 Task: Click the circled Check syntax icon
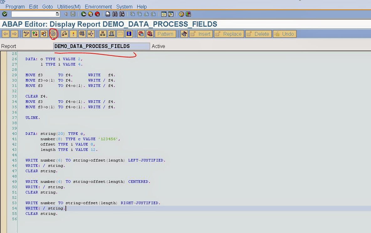pyautogui.click(x=53, y=34)
